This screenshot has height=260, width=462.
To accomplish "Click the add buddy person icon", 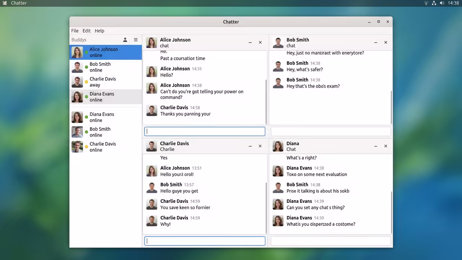I will pos(125,40).
